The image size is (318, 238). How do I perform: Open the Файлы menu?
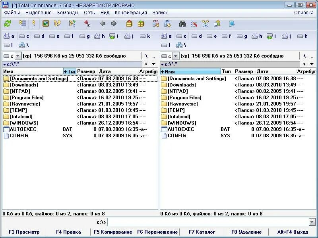point(12,13)
